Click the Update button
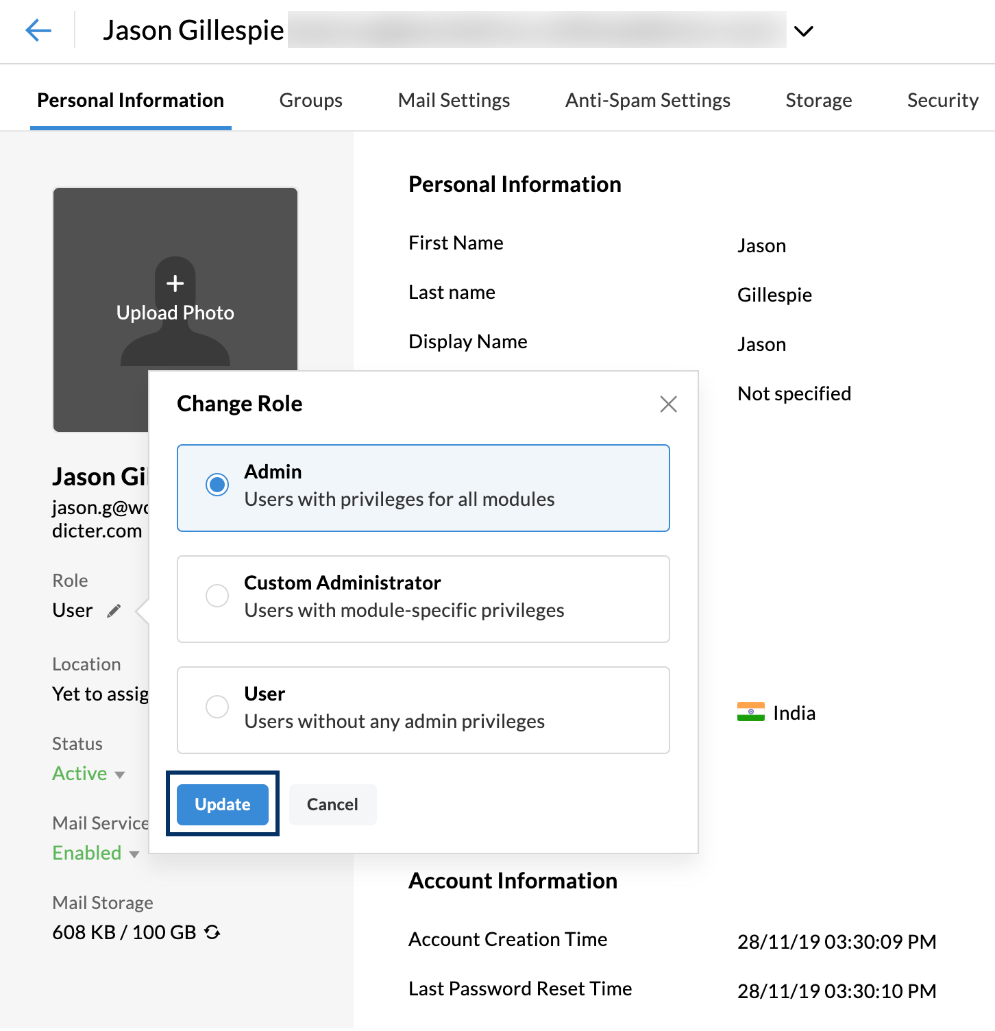 click(x=221, y=804)
